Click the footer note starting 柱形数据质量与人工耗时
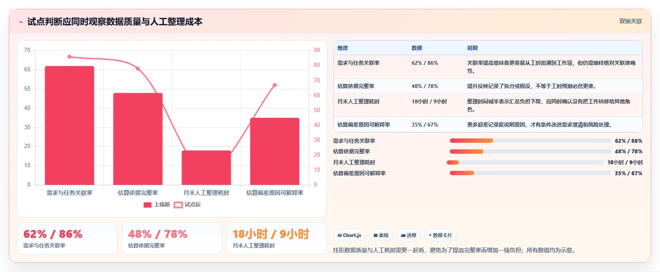 (454, 251)
